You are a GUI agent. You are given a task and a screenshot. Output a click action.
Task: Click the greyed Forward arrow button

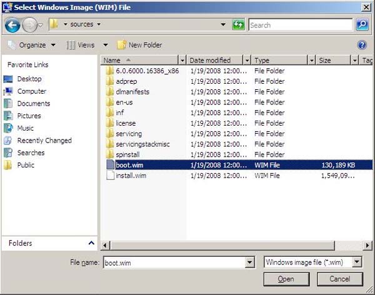29,25
